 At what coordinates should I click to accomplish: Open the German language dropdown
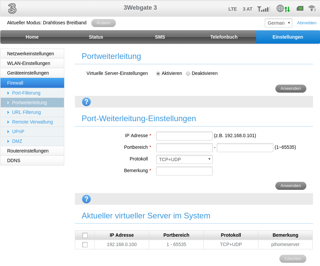278,23
